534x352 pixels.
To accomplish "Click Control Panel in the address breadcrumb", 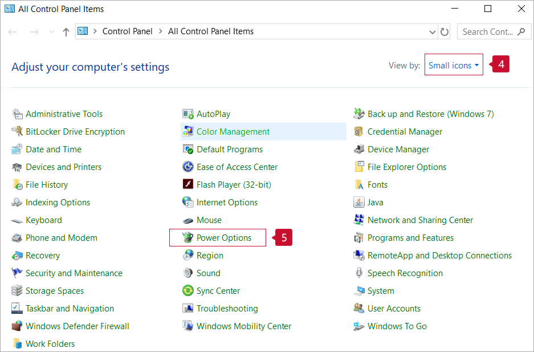I will coord(127,31).
